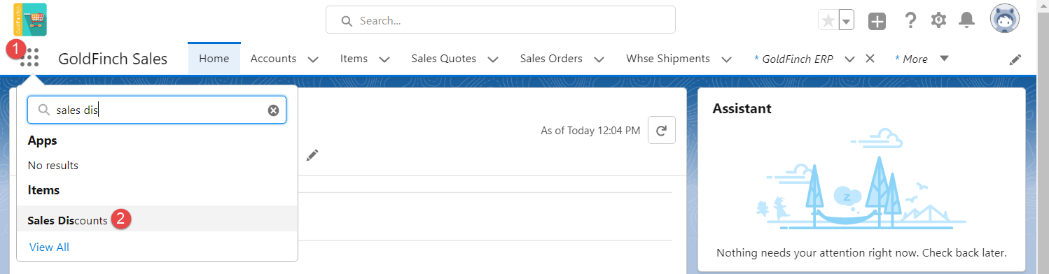Viewport: 1049px width, 274px height.
Task: View notifications bell
Action: click(x=966, y=20)
